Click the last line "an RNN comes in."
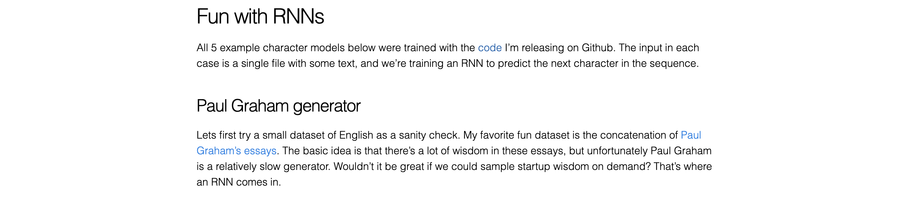Image resolution: width=917 pixels, height=197 pixels. point(238,182)
